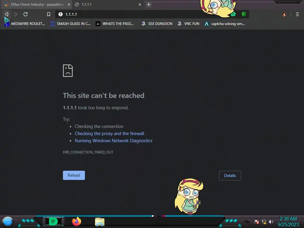
Task: Open MEDIAFIRE ROULET... bookmark
Action: point(25,24)
